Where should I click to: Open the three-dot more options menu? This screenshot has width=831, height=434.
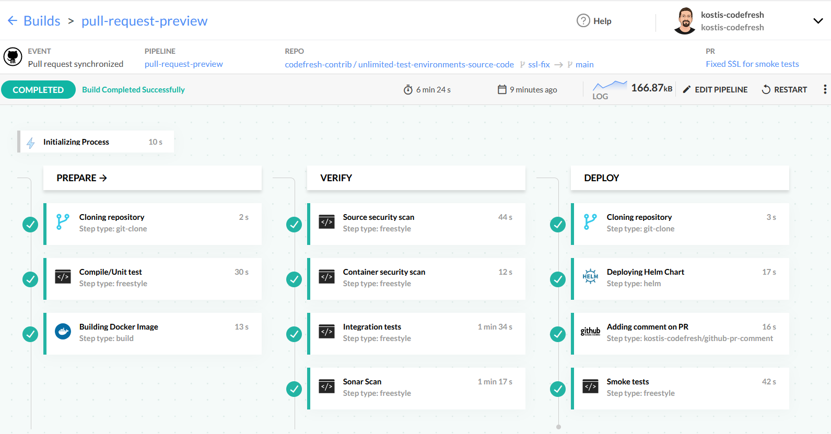[x=825, y=89]
